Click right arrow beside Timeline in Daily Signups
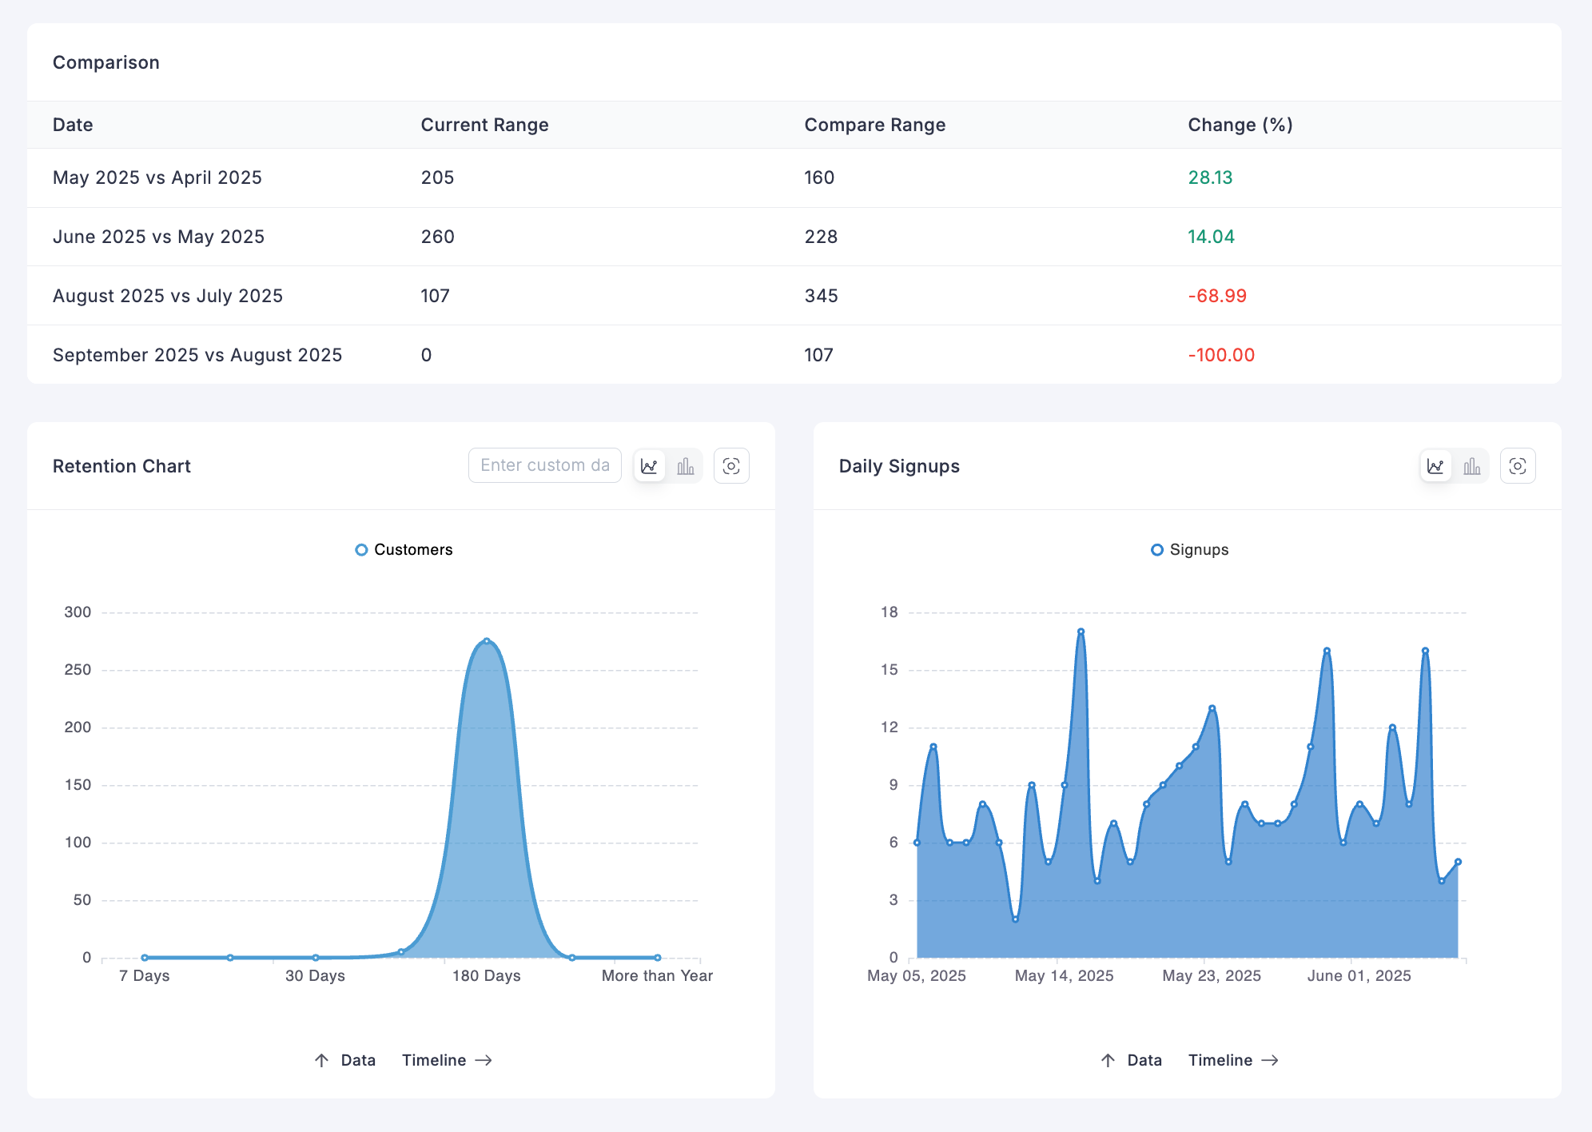Image resolution: width=1592 pixels, height=1132 pixels. (x=1270, y=1060)
